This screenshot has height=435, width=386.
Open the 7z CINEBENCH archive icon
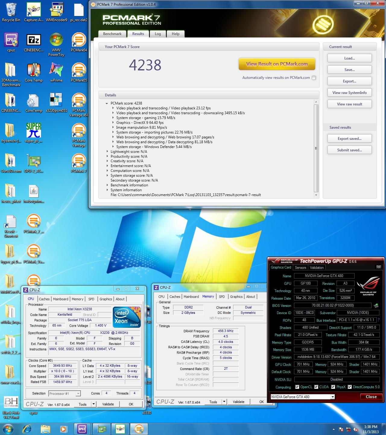(x=33, y=42)
